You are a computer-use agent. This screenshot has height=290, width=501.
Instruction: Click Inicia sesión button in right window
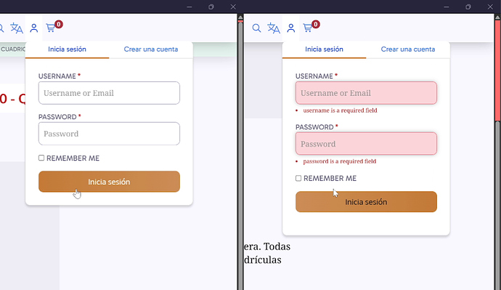366,202
